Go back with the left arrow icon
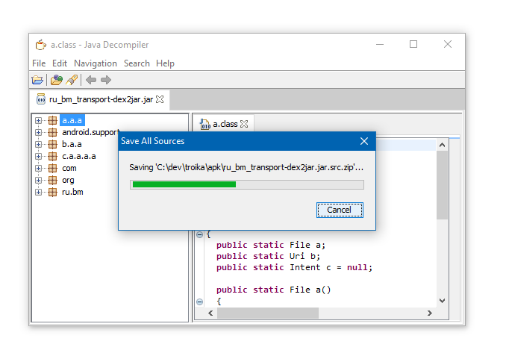 pyautogui.click(x=91, y=80)
